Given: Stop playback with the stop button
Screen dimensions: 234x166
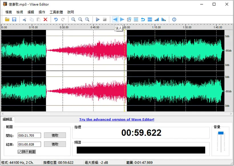Looking at the screenshot, I should pyautogui.click(x=105, y=19).
